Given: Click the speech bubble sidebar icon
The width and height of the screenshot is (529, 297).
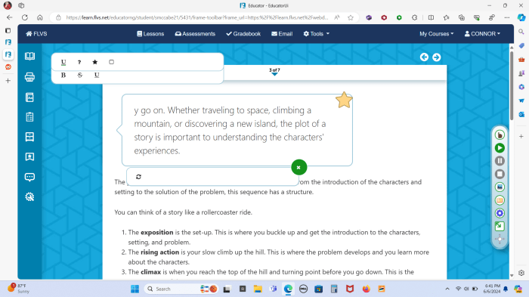Looking at the screenshot, I should click(x=29, y=177).
